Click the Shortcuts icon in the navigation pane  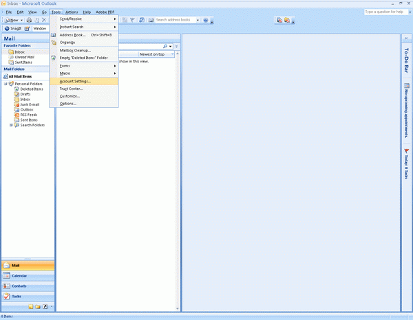[x=45, y=306]
